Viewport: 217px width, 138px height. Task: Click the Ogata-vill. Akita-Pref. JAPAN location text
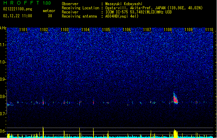coord(154,8)
